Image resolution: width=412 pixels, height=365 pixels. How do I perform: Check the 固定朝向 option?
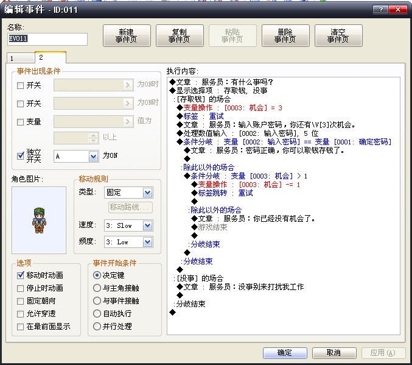tap(20, 301)
